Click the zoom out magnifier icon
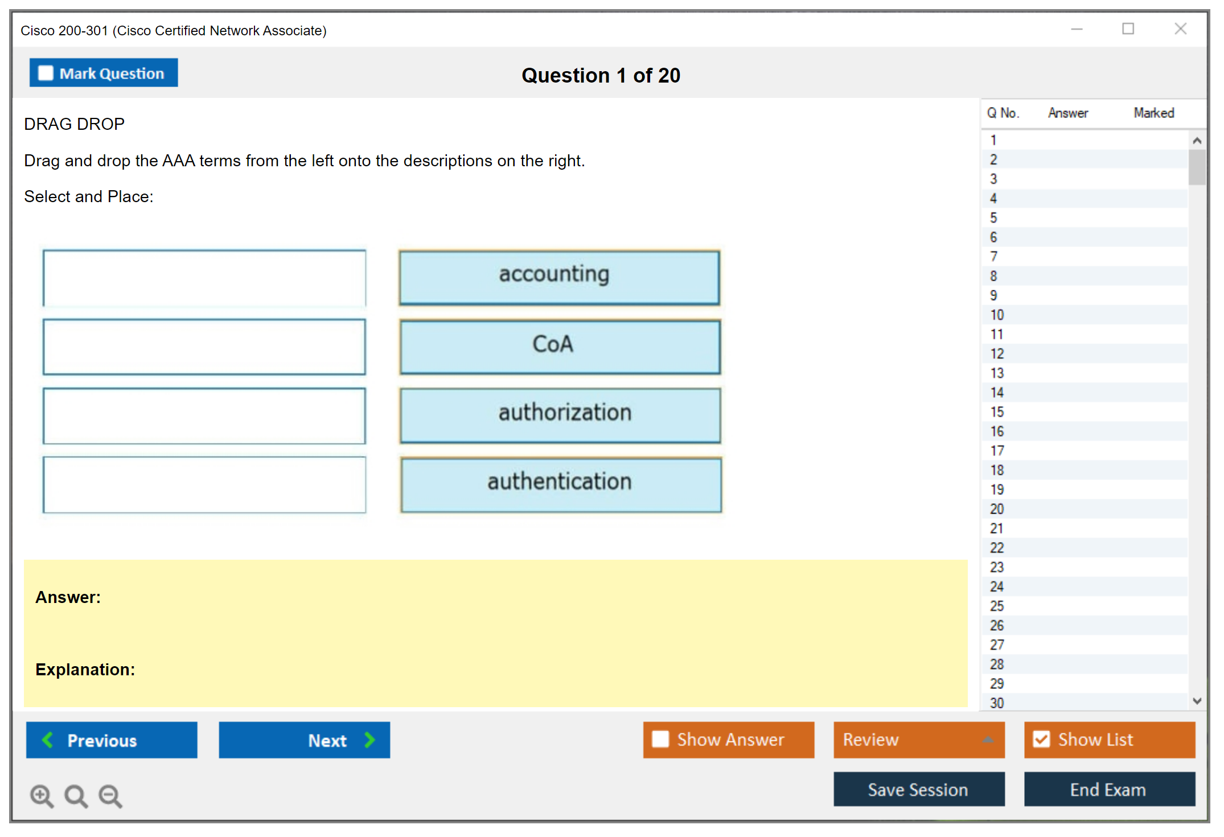This screenshot has height=837, width=1224. click(x=110, y=795)
